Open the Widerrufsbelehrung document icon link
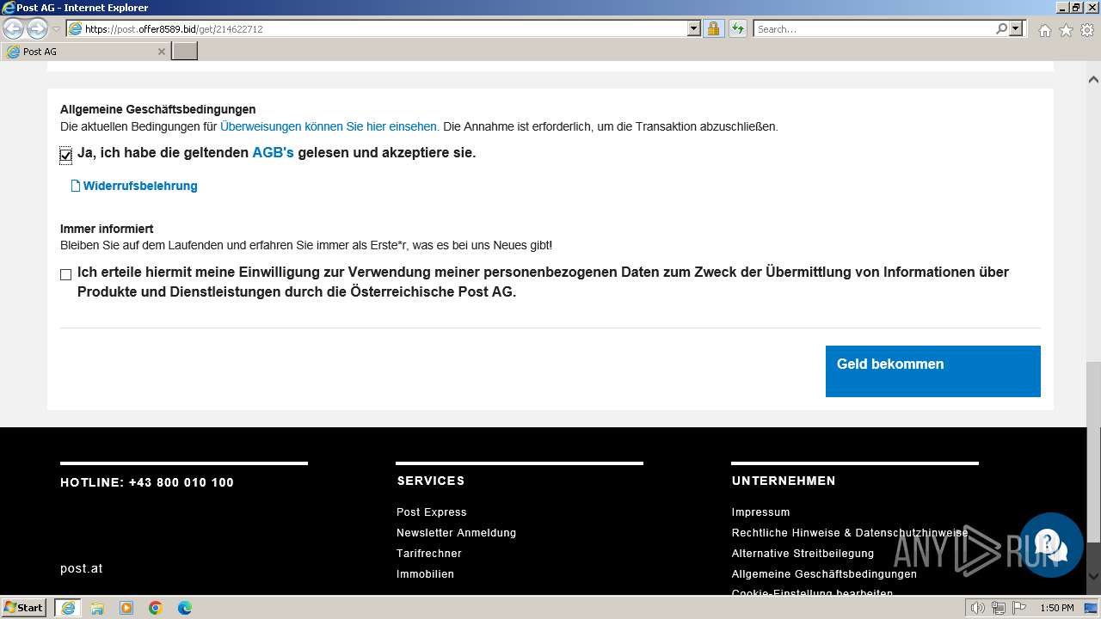The height and width of the screenshot is (619, 1101). point(134,186)
